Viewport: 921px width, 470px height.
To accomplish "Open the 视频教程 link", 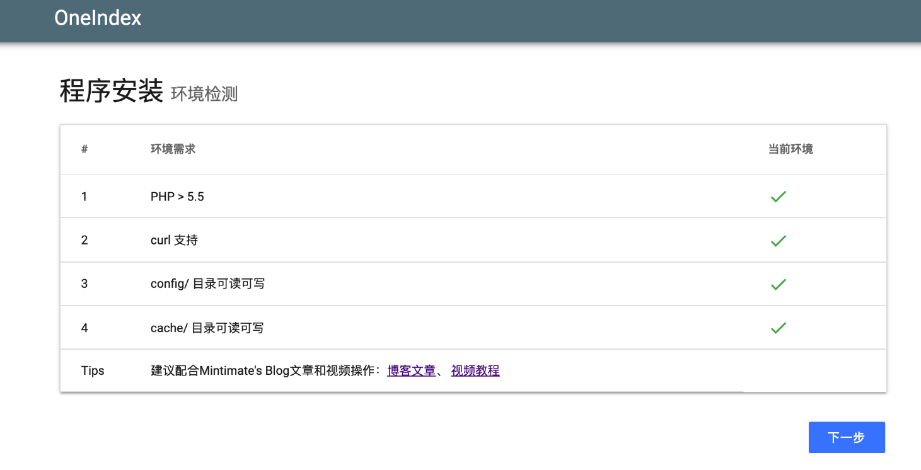I will tap(475, 370).
